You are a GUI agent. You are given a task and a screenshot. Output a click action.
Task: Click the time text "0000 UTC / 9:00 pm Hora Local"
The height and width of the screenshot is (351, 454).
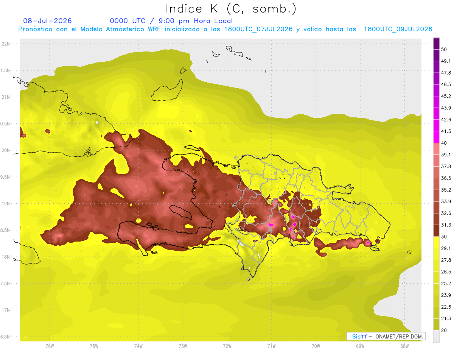click(171, 21)
